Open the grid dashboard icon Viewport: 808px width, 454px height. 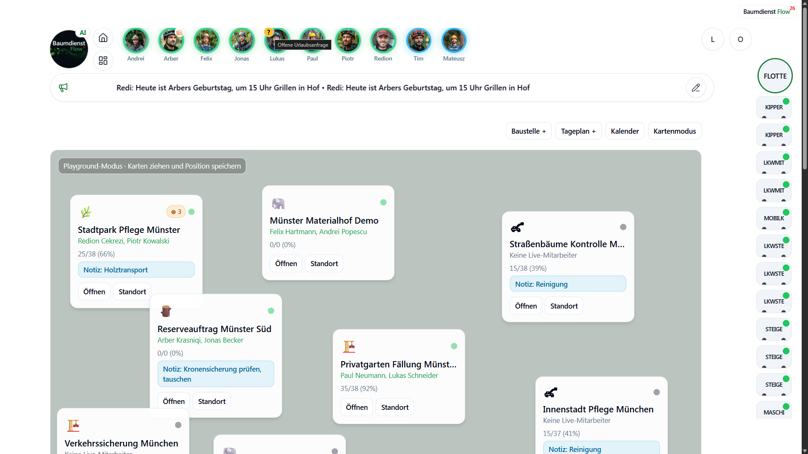(x=103, y=61)
